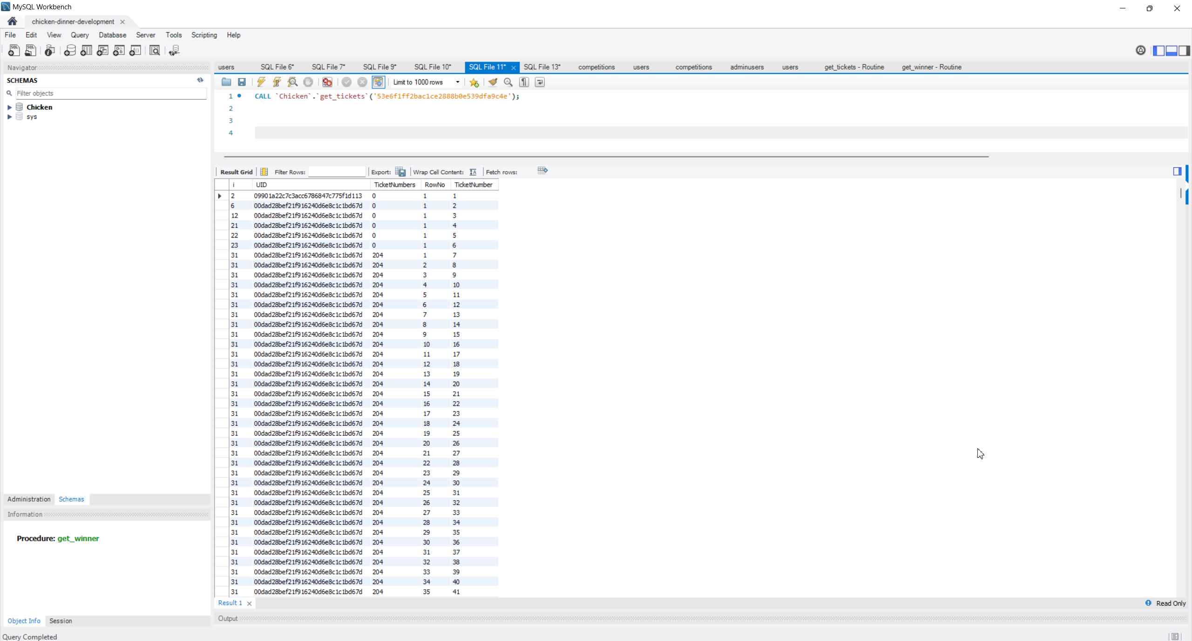Open the Database menu
The image size is (1192, 641).
point(112,35)
